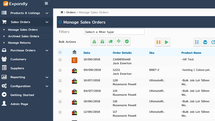215x121 pixels.
Task: Click the money bag bulk action icon
Action: point(94,41)
